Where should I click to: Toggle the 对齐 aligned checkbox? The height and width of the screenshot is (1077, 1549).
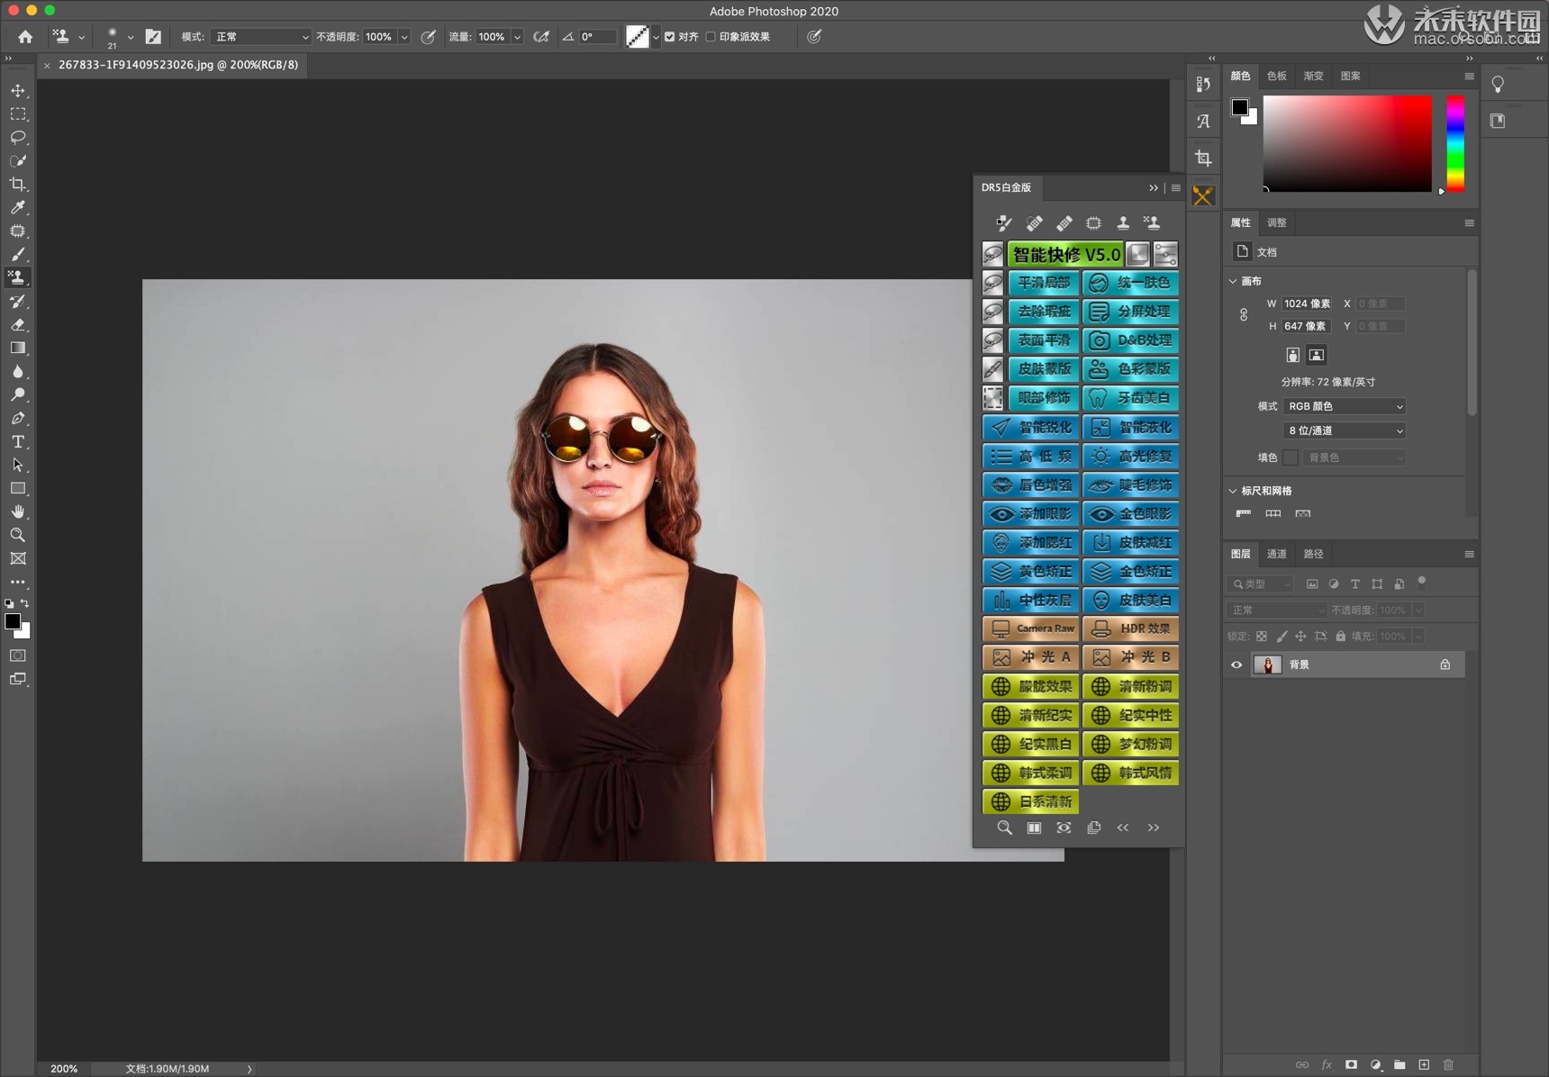pyautogui.click(x=669, y=37)
